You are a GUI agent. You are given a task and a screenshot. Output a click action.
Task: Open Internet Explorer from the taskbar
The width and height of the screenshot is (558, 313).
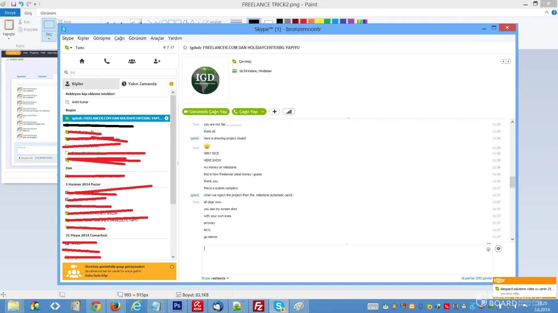(136, 306)
